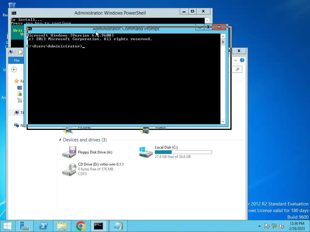
Task: Expand the Explorer ribbon with the chevron
Action: pyautogui.click(x=236, y=60)
